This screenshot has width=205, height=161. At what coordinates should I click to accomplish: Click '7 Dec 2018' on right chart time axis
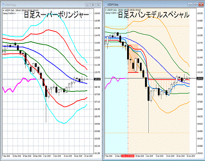pos(108,156)
